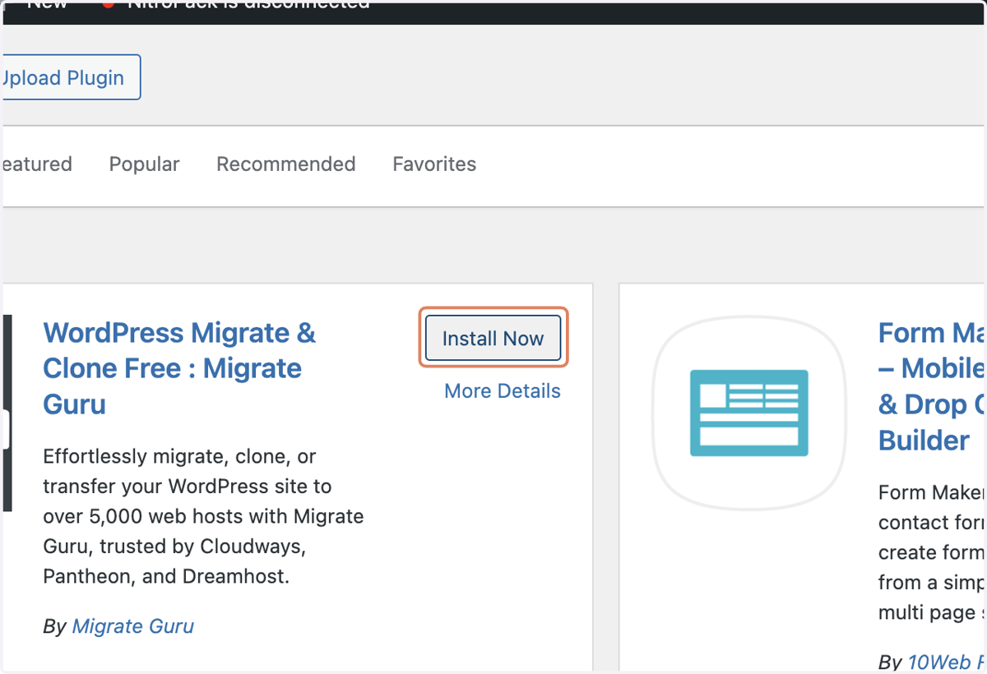Visit the Migrate Guru author link
987x674 pixels.
click(x=133, y=626)
